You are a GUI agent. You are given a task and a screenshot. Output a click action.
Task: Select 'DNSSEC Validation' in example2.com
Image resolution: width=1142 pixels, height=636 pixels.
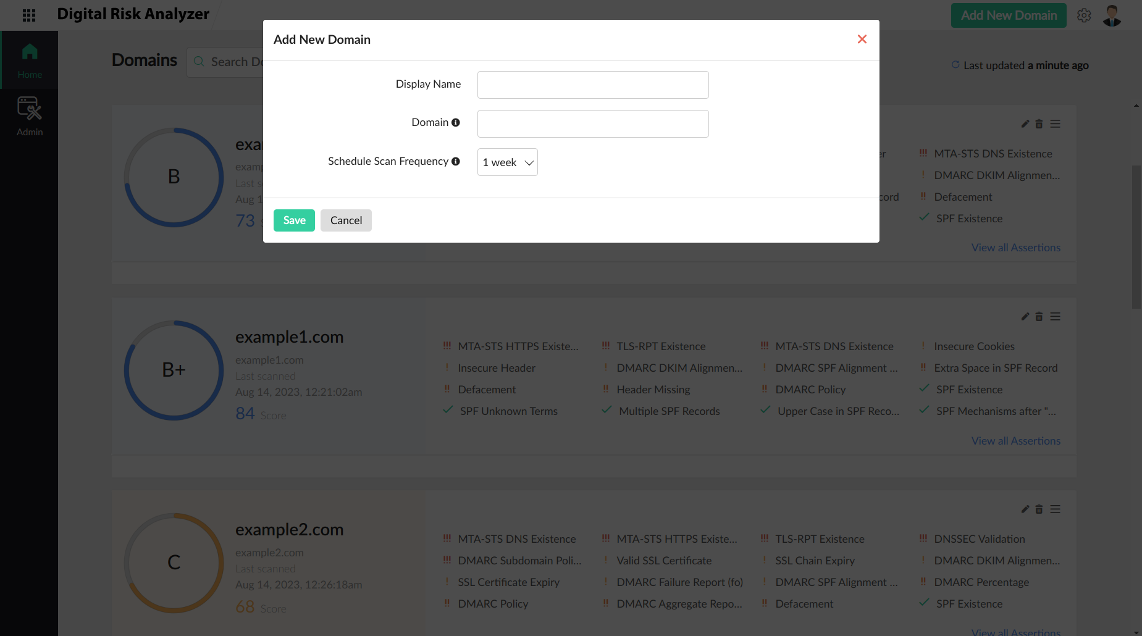click(x=980, y=539)
